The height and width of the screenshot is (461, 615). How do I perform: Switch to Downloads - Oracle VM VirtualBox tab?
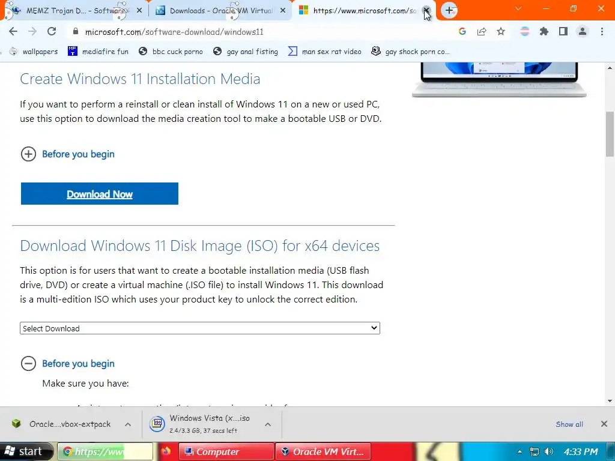click(x=220, y=11)
